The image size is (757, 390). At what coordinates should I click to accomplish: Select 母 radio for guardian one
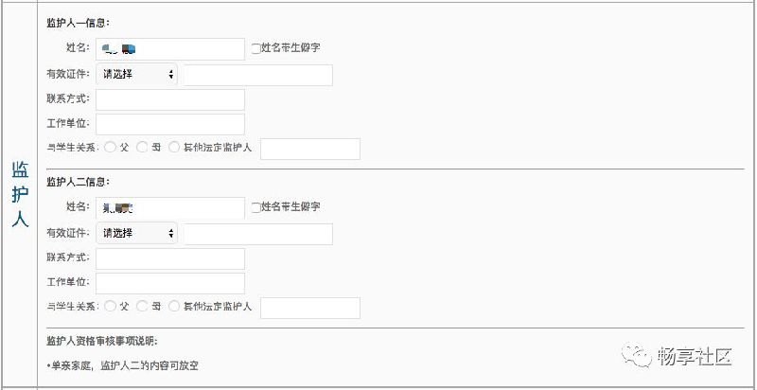[142, 148]
